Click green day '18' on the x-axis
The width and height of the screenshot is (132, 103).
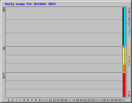click(x=73, y=100)
